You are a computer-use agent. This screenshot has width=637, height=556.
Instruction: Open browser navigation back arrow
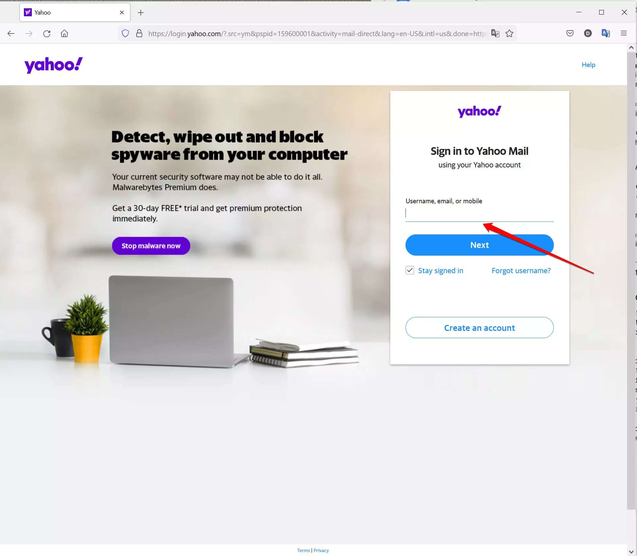[x=11, y=33]
